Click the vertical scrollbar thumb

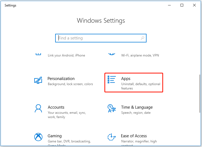point(200,93)
